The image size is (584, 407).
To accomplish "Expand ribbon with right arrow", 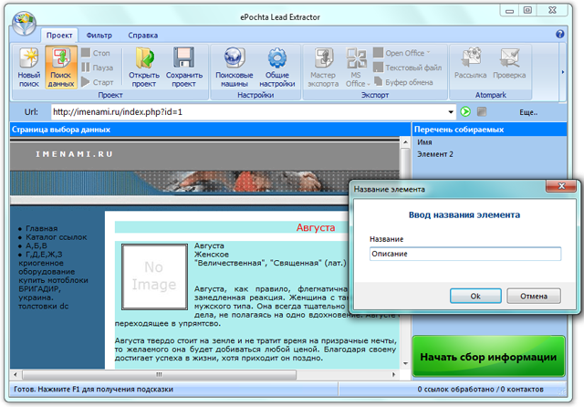I will tap(562, 72).
